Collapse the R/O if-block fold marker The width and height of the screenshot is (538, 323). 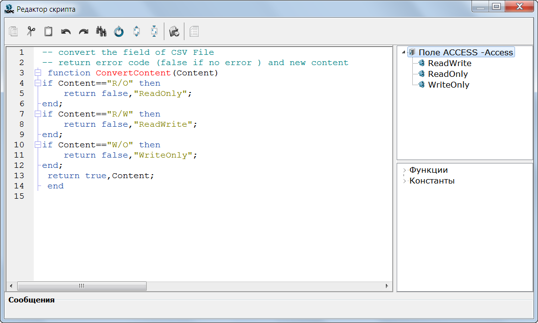38,83
